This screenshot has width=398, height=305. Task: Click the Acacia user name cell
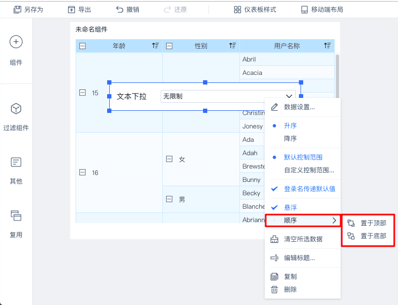287,73
